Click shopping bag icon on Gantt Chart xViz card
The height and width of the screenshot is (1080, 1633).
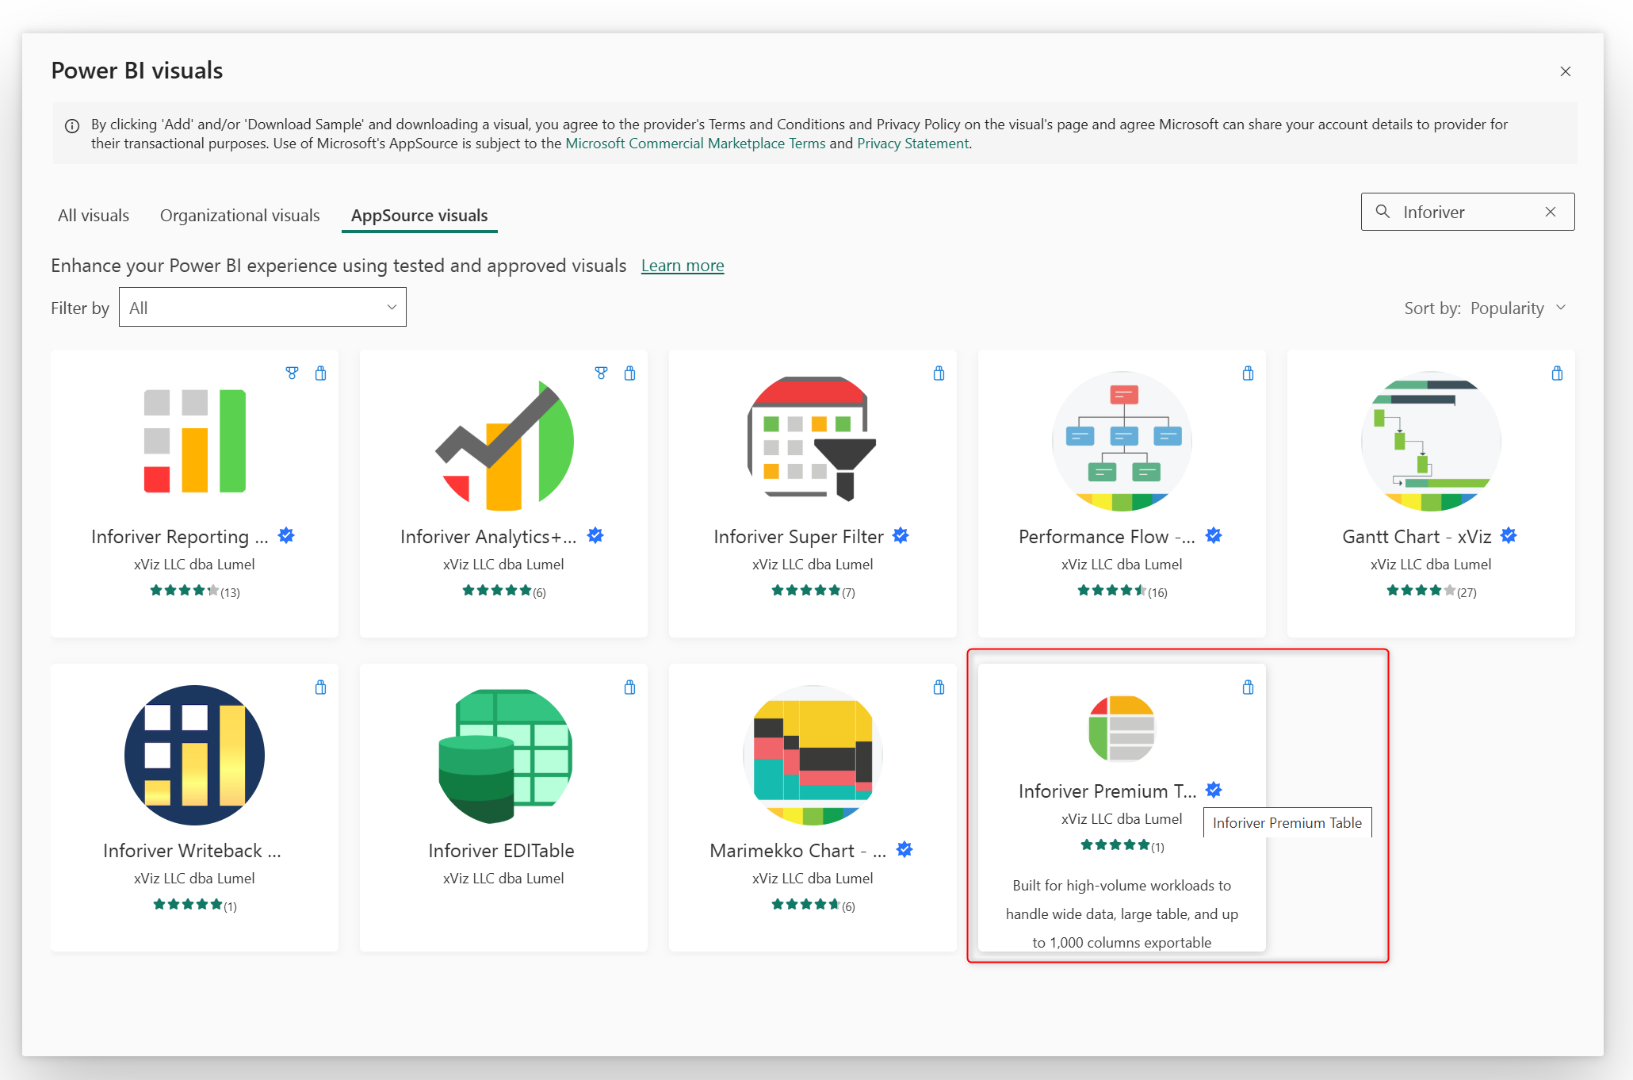point(1557,373)
